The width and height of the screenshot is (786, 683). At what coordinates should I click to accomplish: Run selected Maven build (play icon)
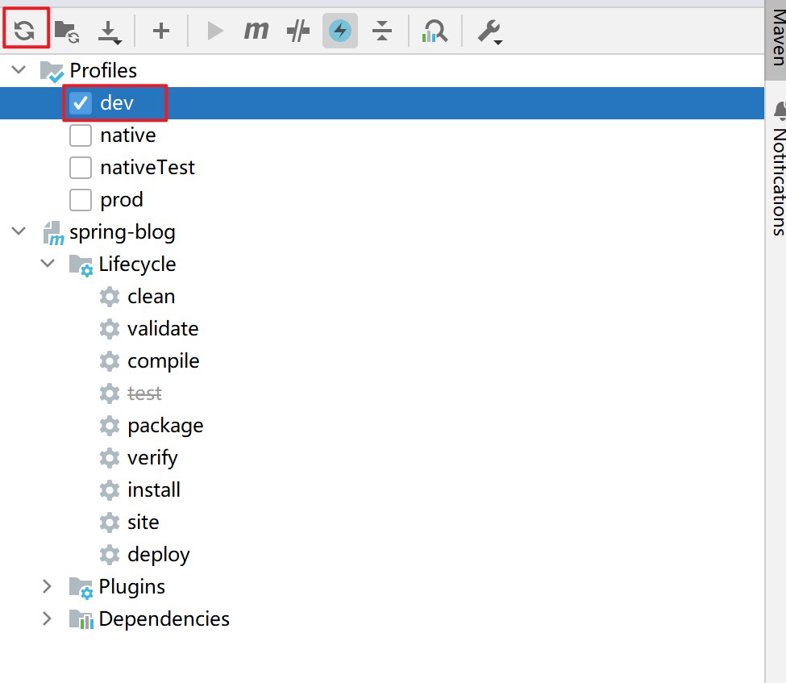(x=215, y=31)
